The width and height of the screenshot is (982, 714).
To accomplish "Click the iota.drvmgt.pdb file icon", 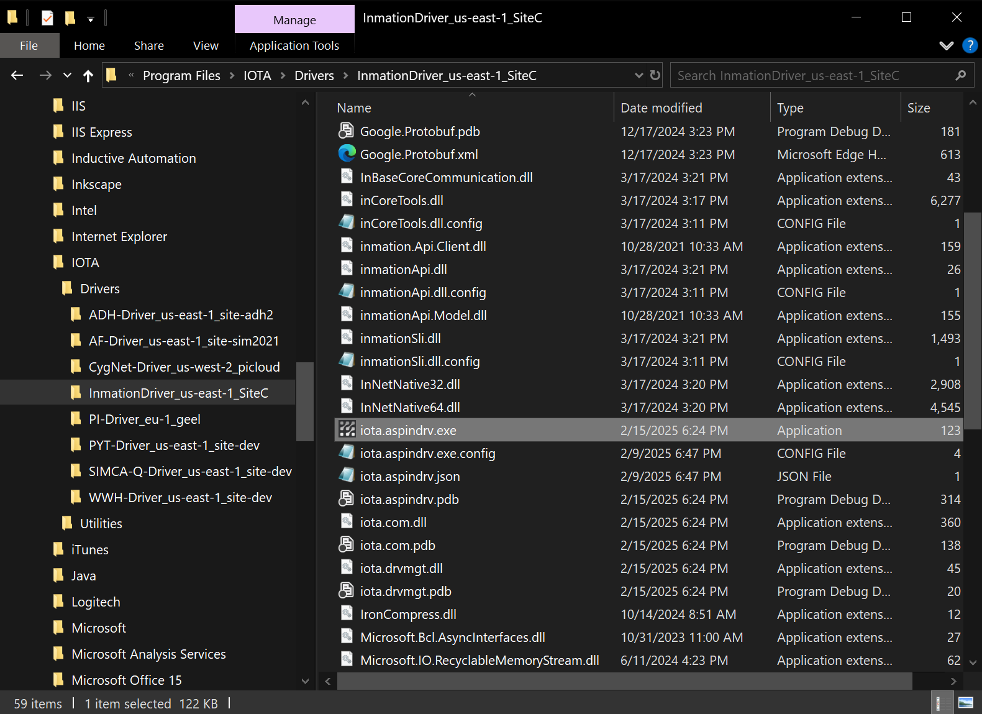I will point(347,590).
